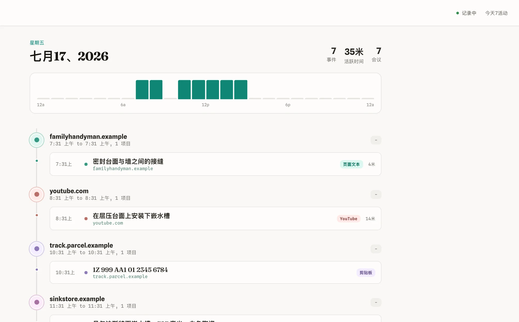Screen dimensions: 519x322
Task: Click the sinkstore.example pink timeline circle
Action: [x=37, y=302]
